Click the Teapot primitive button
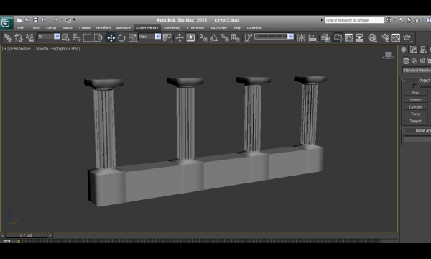 tap(416, 121)
